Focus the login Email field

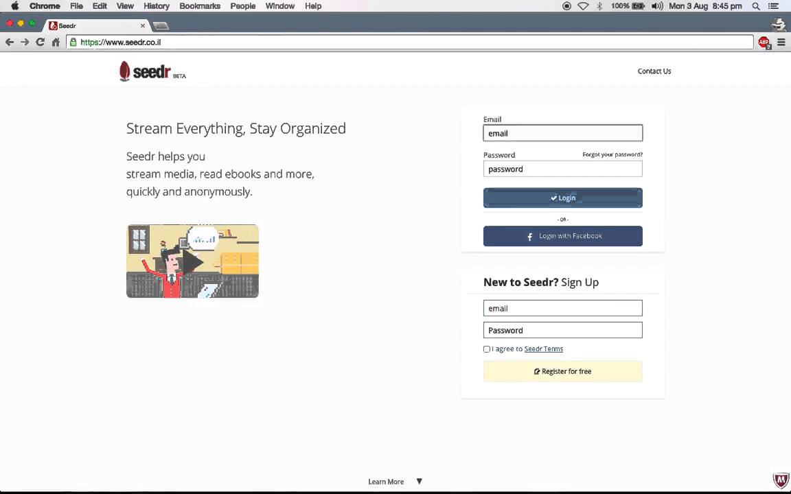point(563,133)
